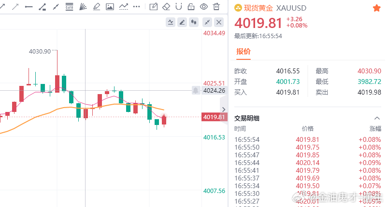Click the +0.07% change entry

[x=370, y=186]
